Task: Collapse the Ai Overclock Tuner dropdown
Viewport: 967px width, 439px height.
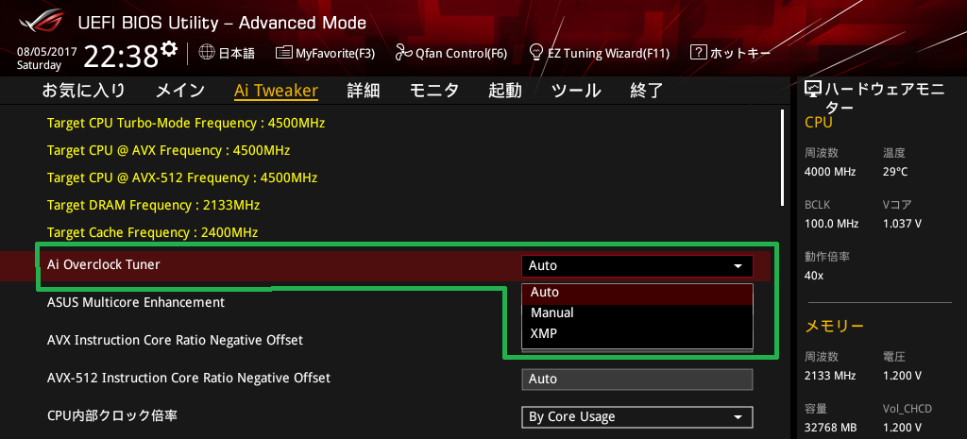Action: [637, 265]
